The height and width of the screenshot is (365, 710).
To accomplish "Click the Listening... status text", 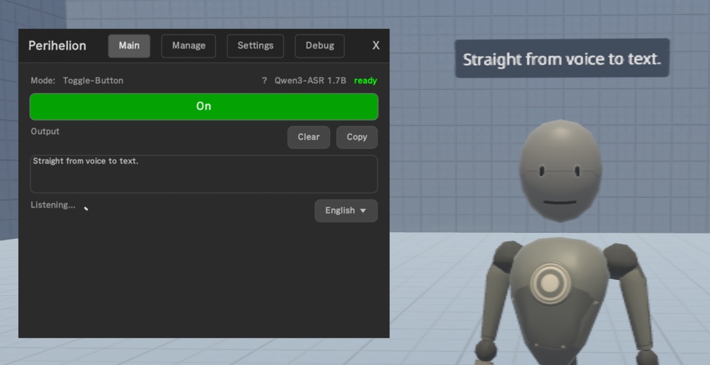I will pyautogui.click(x=53, y=205).
